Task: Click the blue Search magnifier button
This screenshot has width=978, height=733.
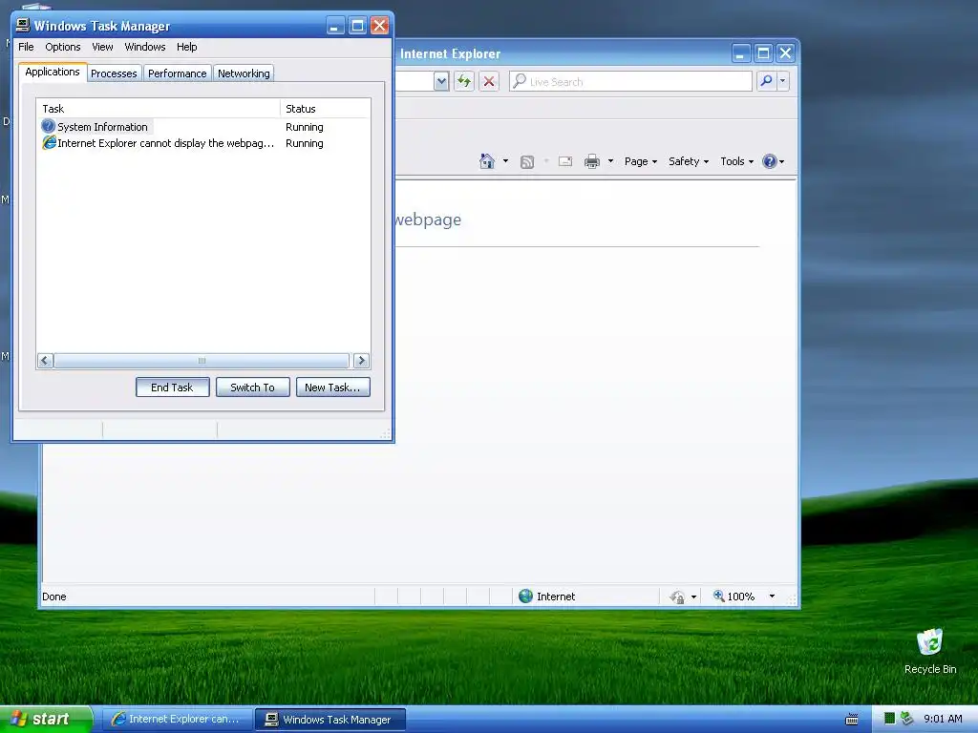Action: [766, 81]
